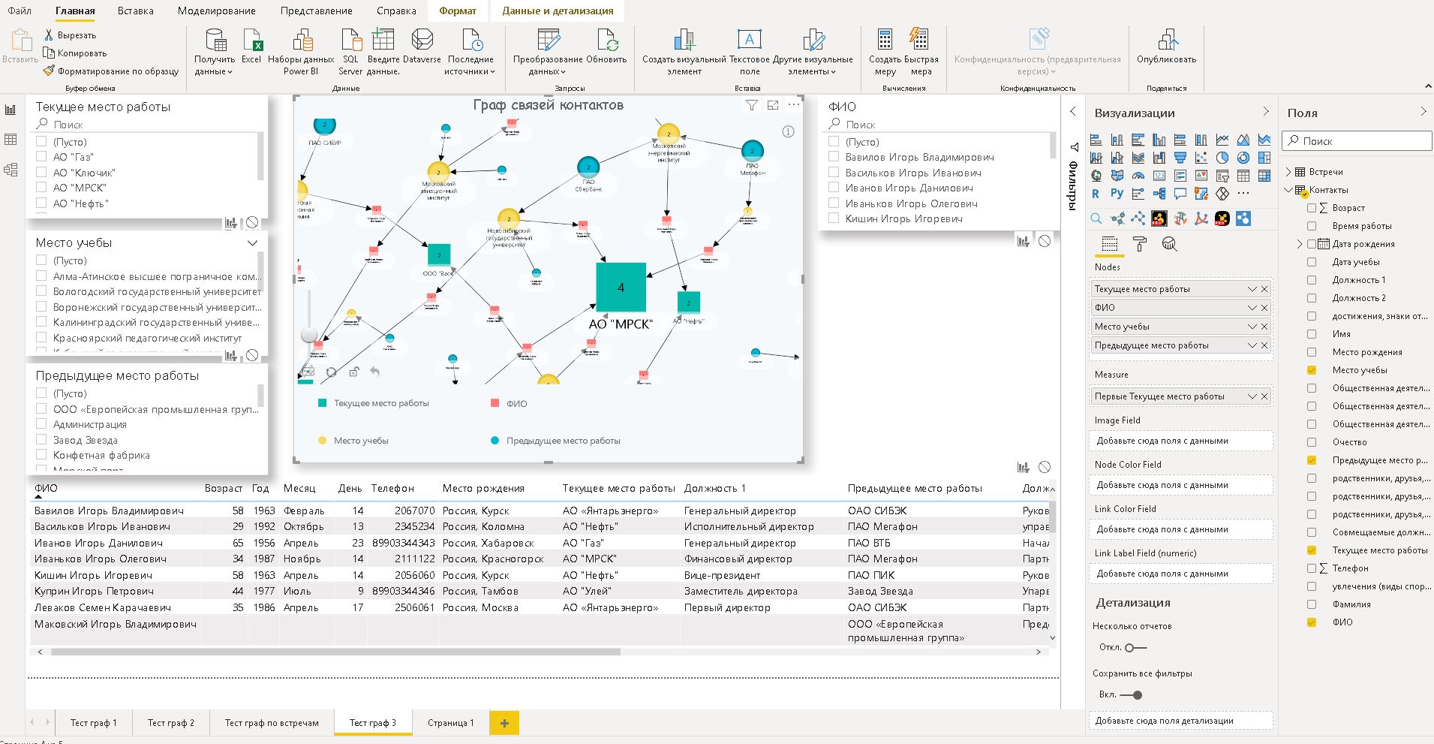The width and height of the screenshot is (1434, 744).
Task: Insert an R script visual
Action: (x=1096, y=194)
